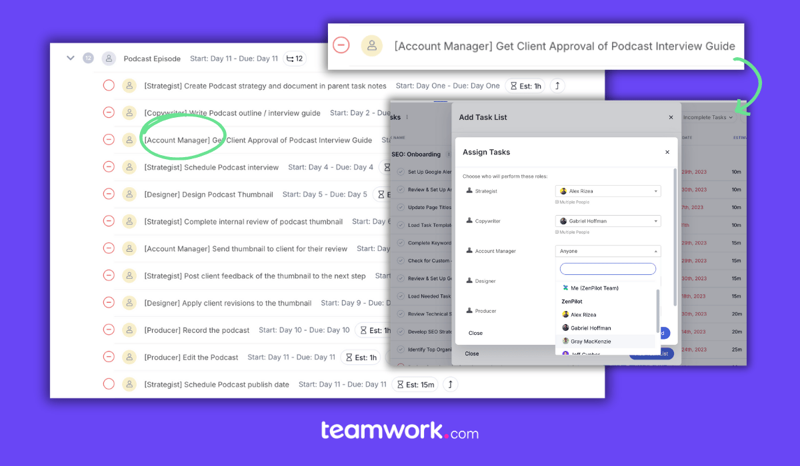The height and width of the screenshot is (466, 800).
Task: Click the hourglass Est: 1h icon on Edit the Podcast
Action: click(x=348, y=357)
